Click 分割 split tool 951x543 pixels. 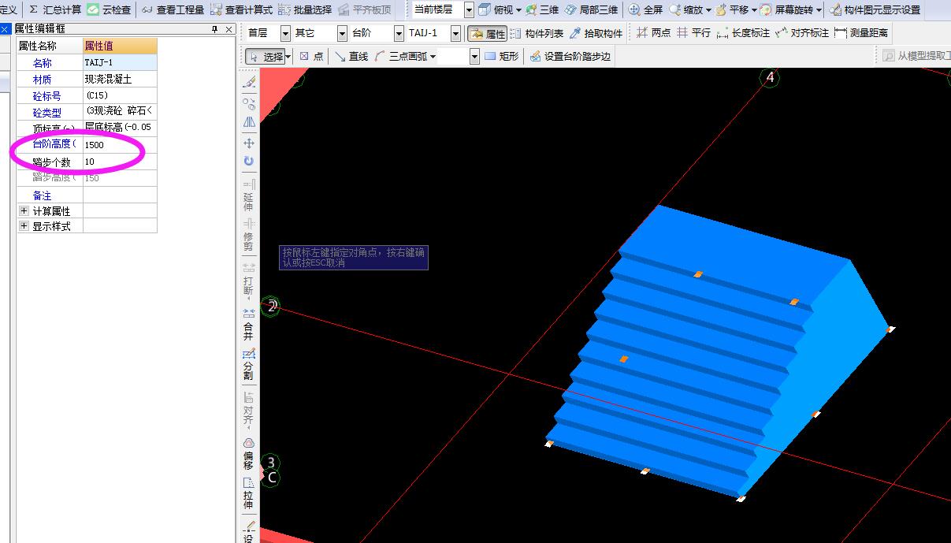[248, 365]
